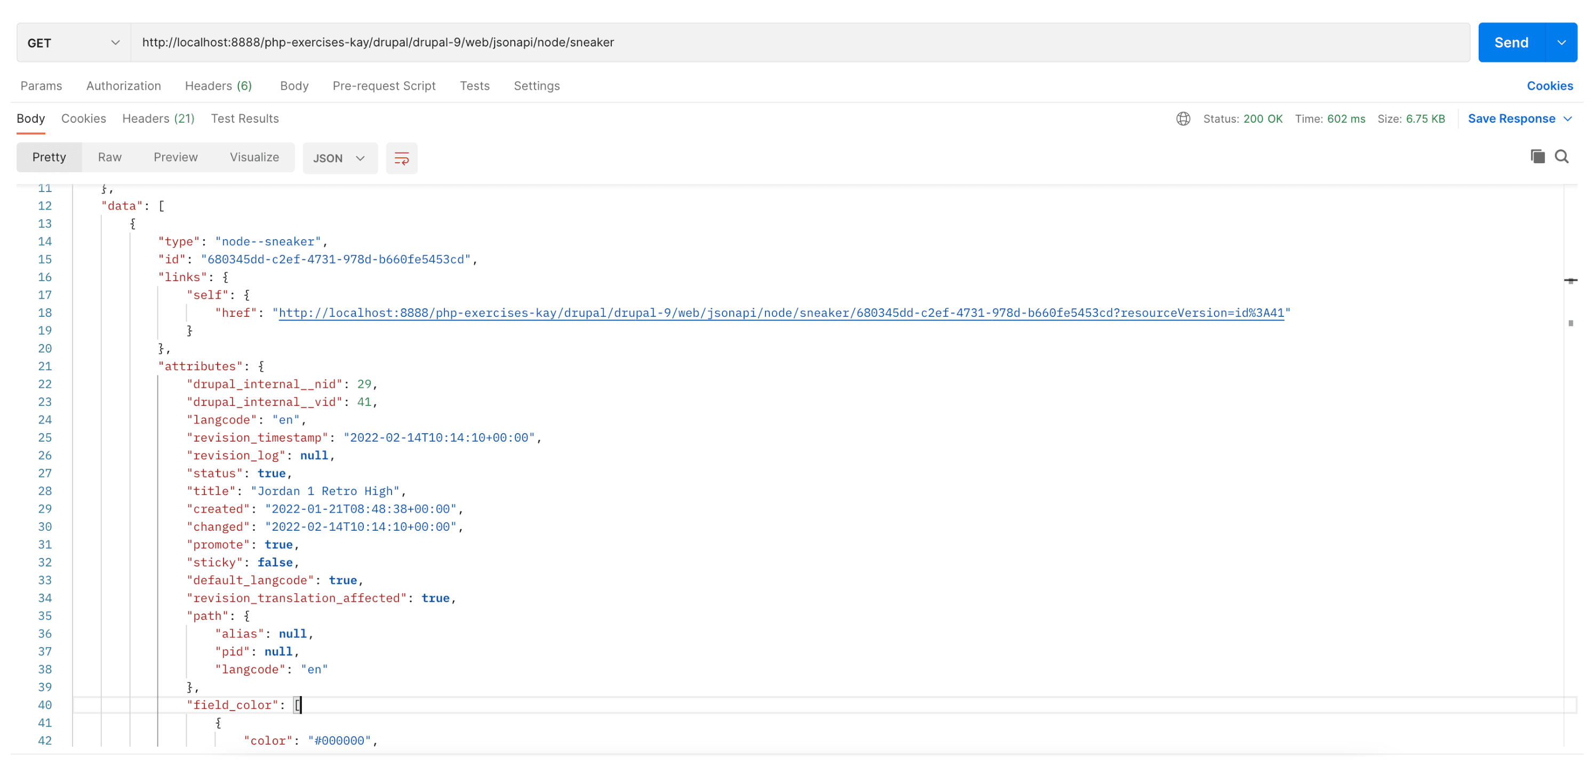This screenshot has width=1596, height=783.
Task: Select the Raw view
Action: (110, 157)
